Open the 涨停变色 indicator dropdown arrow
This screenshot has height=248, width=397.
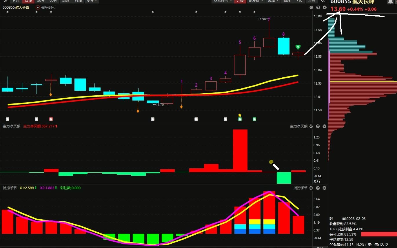(x=38, y=8)
